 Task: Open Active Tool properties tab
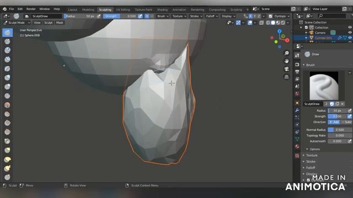click(297, 55)
